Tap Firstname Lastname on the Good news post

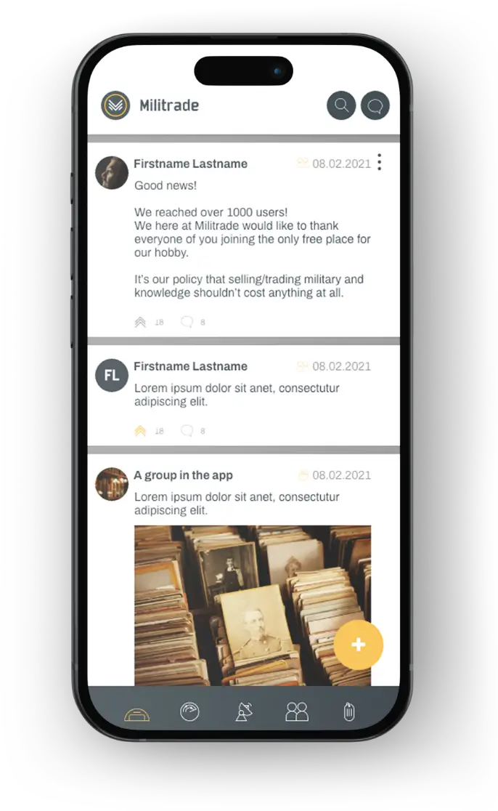click(190, 164)
